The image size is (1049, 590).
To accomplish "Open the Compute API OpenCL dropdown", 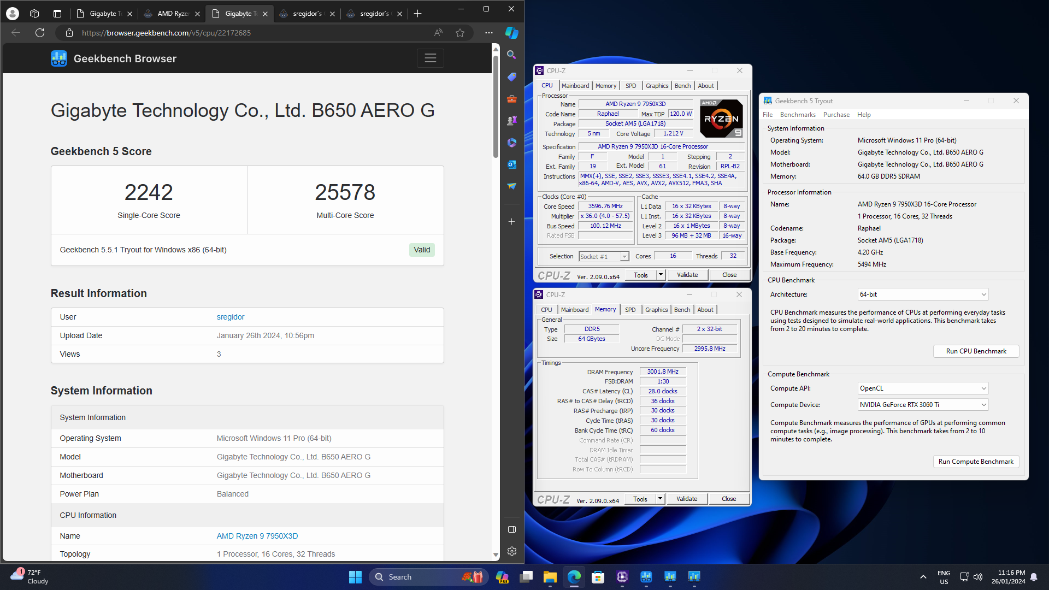I will [x=923, y=388].
